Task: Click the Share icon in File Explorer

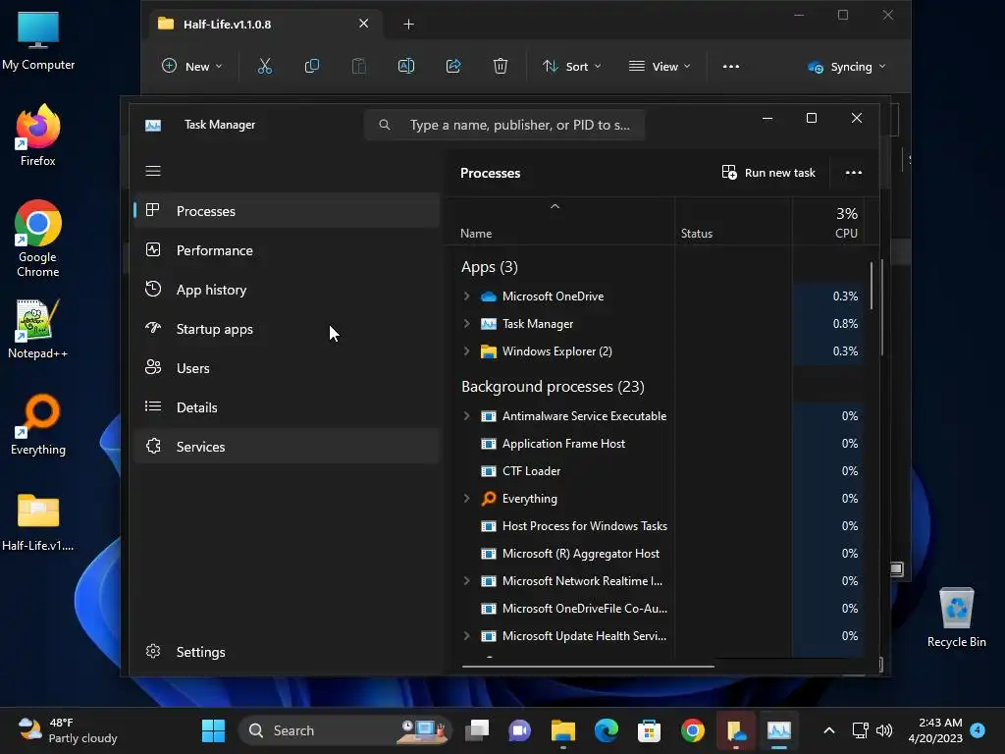Action: [x=453, y=66]
